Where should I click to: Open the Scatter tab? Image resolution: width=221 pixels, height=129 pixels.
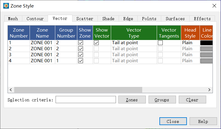[85, 19]
